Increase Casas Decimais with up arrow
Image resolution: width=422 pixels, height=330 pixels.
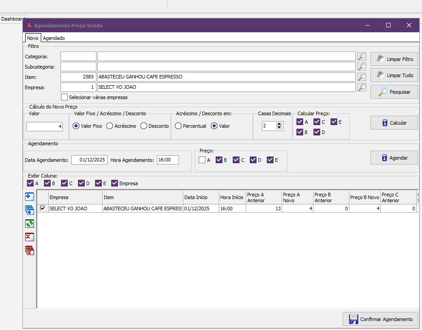(x=279, y=124)
